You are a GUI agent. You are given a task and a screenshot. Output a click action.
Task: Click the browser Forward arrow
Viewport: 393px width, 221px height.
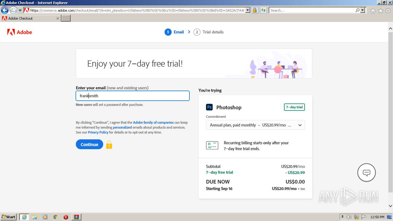[13, 10]
